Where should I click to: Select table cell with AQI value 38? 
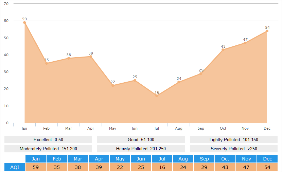78,167
